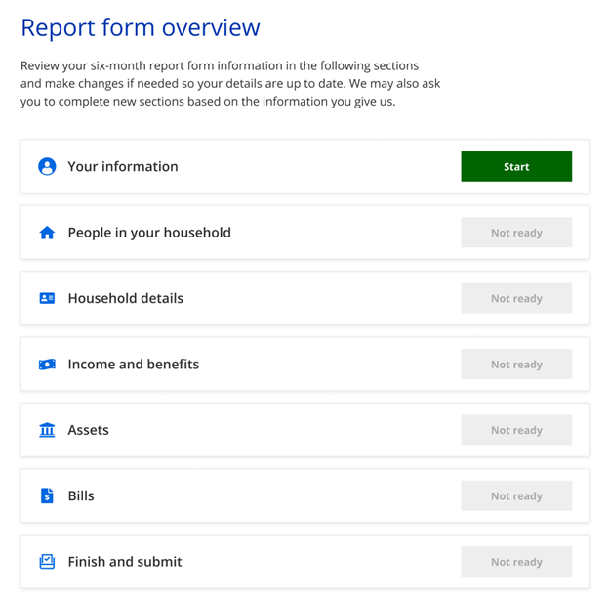Select the 'Household details' section label
Screen dimensions: 609x602
coord(125,298)
